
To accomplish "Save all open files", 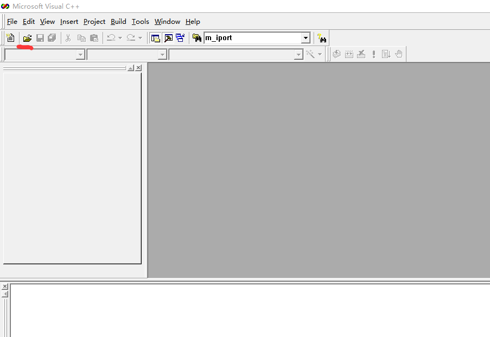I will [52, 37].
